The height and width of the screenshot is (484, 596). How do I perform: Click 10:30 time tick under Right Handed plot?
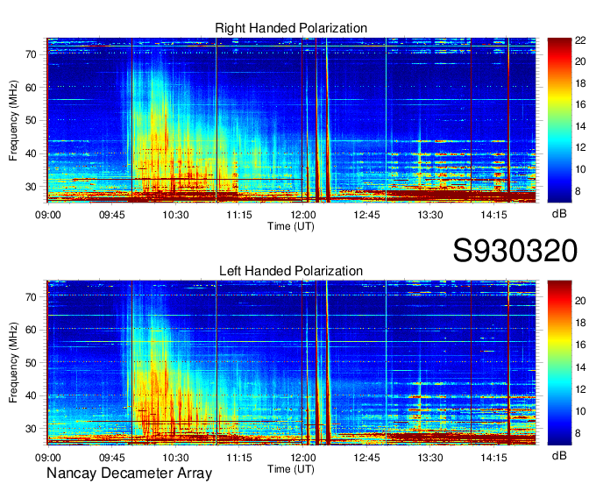(175, 215)
